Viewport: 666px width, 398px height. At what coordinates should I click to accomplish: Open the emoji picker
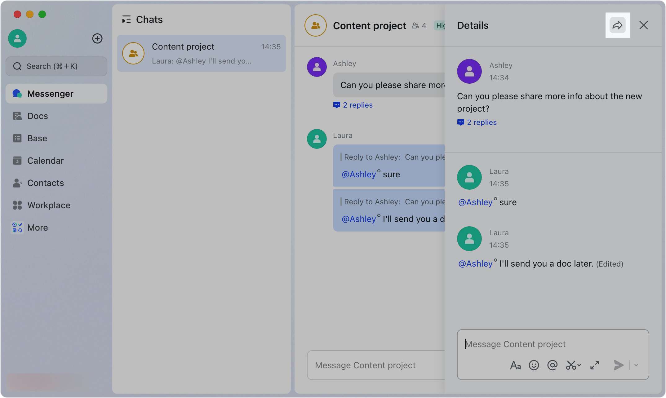(534, 365)
